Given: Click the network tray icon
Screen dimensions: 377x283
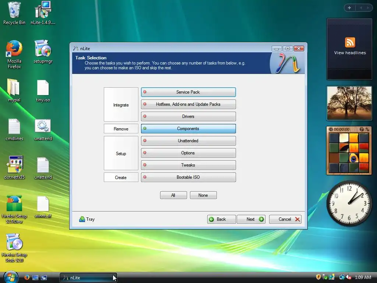Looking at the screenshot, I should (342, 277).
